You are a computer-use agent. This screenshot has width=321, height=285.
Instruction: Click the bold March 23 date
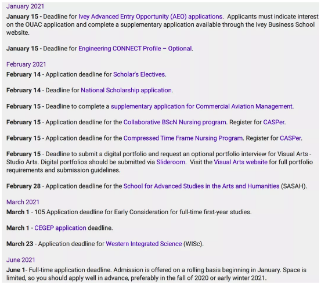pos(20,244)
